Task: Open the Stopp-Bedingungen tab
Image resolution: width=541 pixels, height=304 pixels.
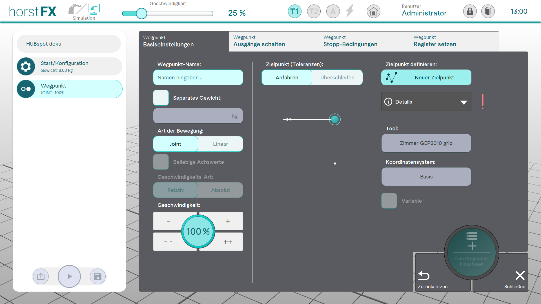Action: pyautogui.click(x=363, y=41)
